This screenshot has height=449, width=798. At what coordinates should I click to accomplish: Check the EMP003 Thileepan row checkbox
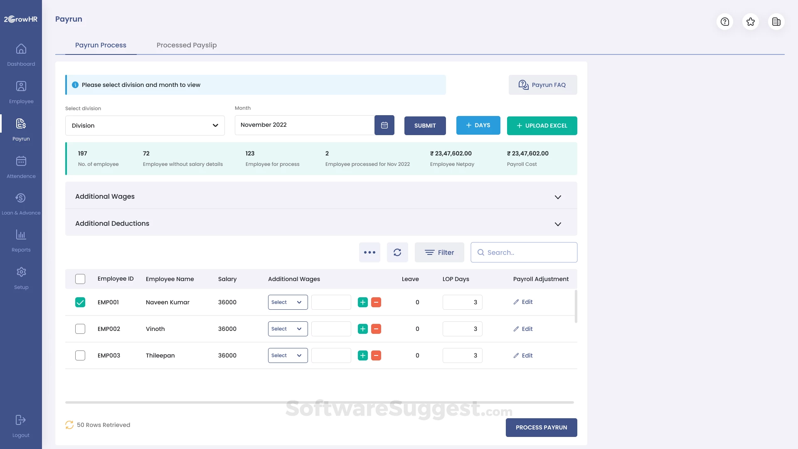tap(80, 355)
